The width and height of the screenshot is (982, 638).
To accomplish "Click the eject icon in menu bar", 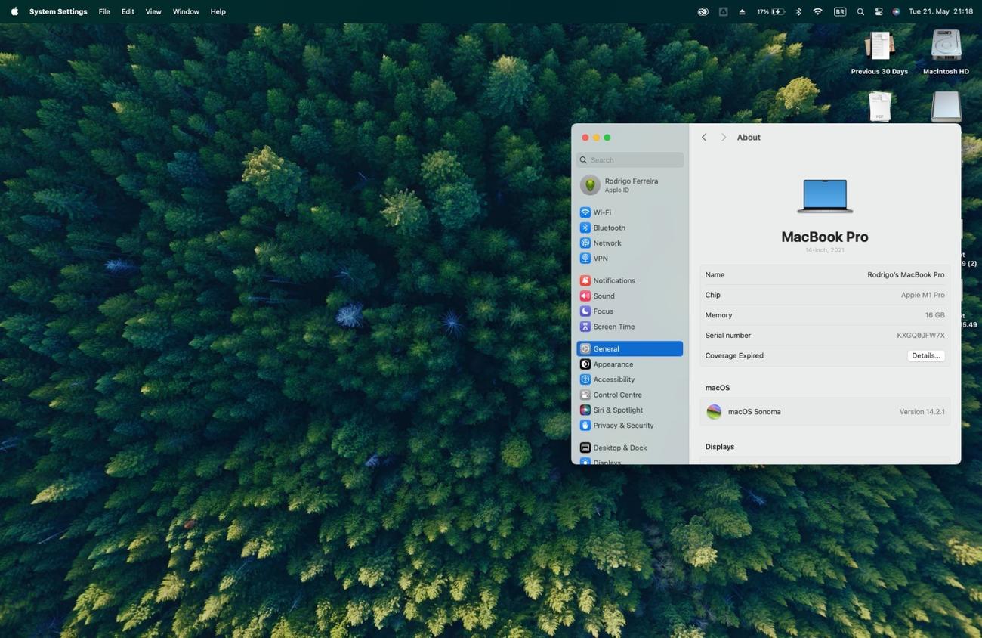I will point(742,11).
